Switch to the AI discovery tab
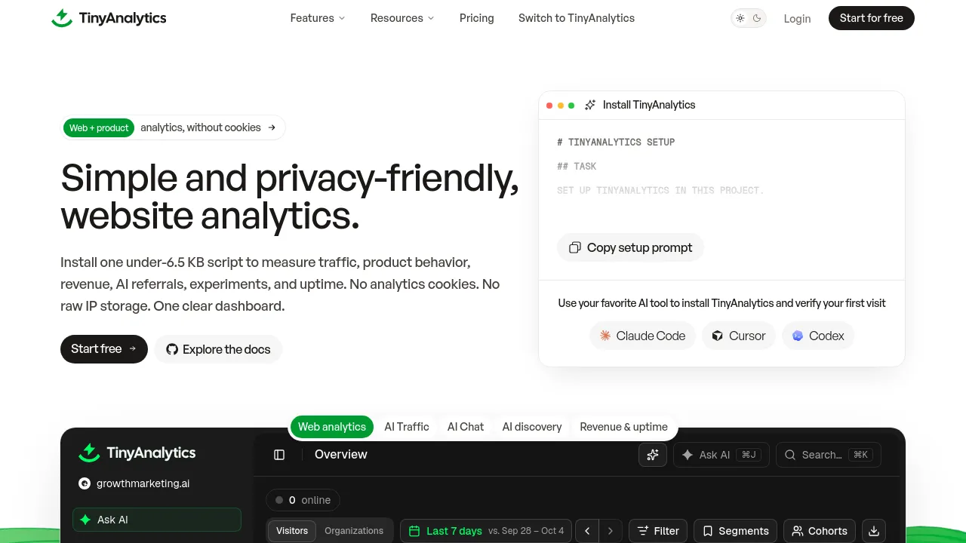The image size is (966, 543). 532,427
